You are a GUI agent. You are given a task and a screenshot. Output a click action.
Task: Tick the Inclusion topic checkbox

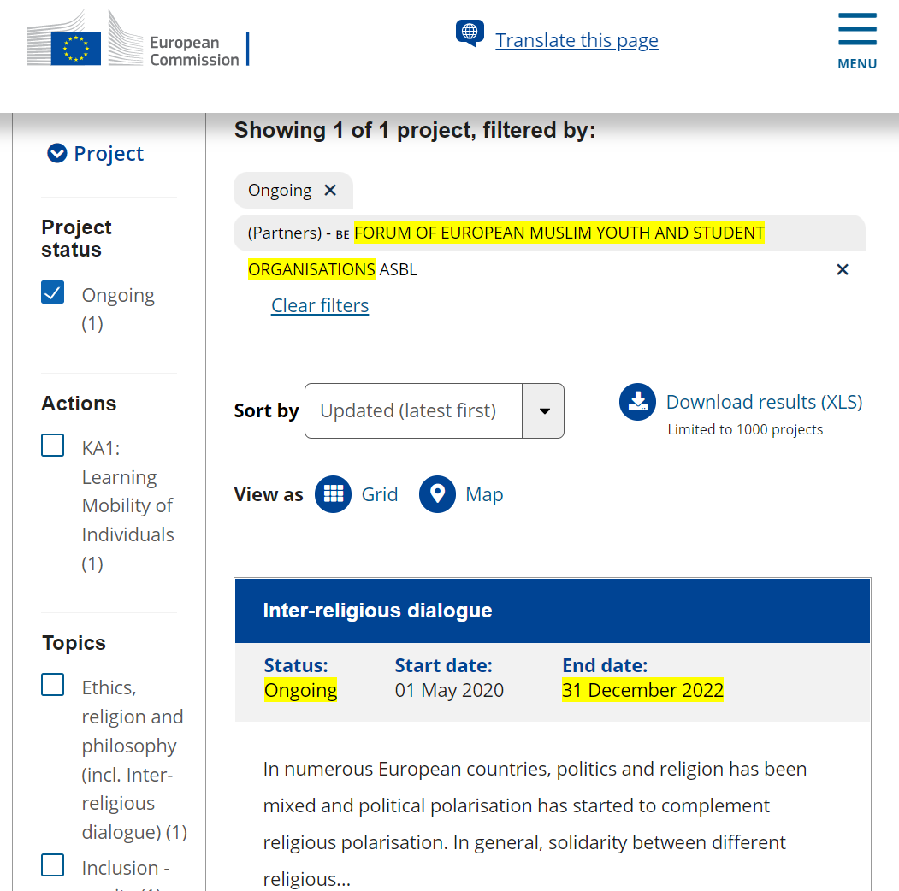(53, 865)
